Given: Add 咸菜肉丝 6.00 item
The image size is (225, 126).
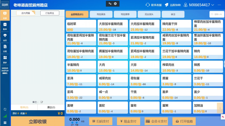Looking at the screenshot, I should pyautogui.click(x=113, y=80).
